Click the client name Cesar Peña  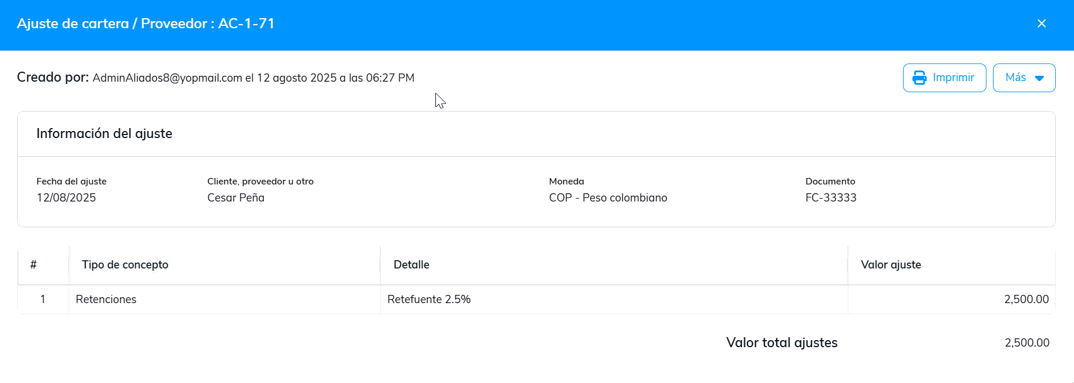pyautogui.click(x=236, y=198)
